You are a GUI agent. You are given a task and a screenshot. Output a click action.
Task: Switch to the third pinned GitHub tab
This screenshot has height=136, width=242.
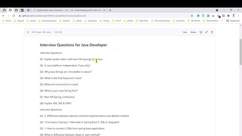point(16,10)
